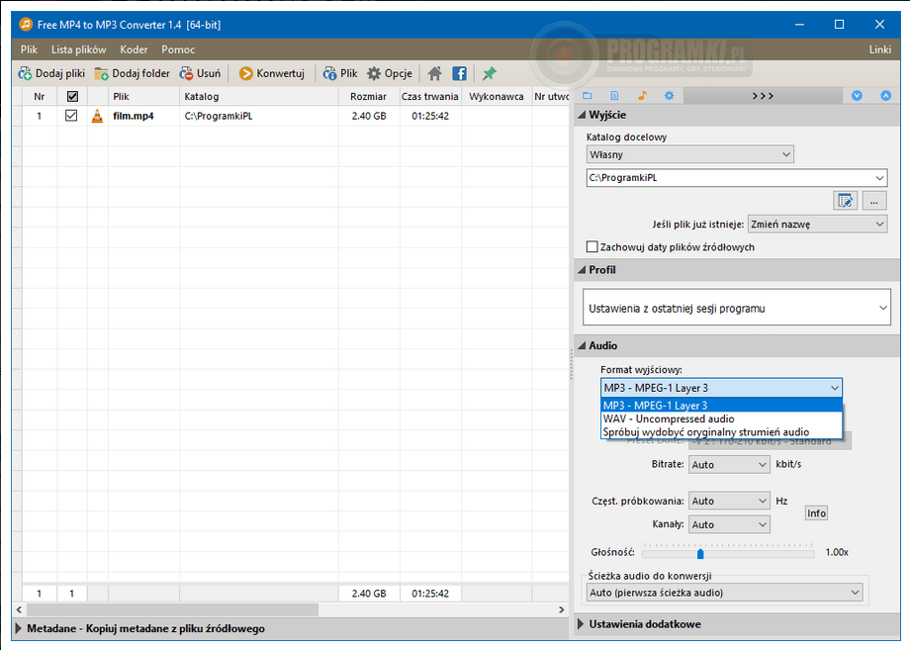Uncheck the film.mp4 row checkbox
The width and height of the screenshot is (910, 650).
pyautogui.click(x=71, y=116)
